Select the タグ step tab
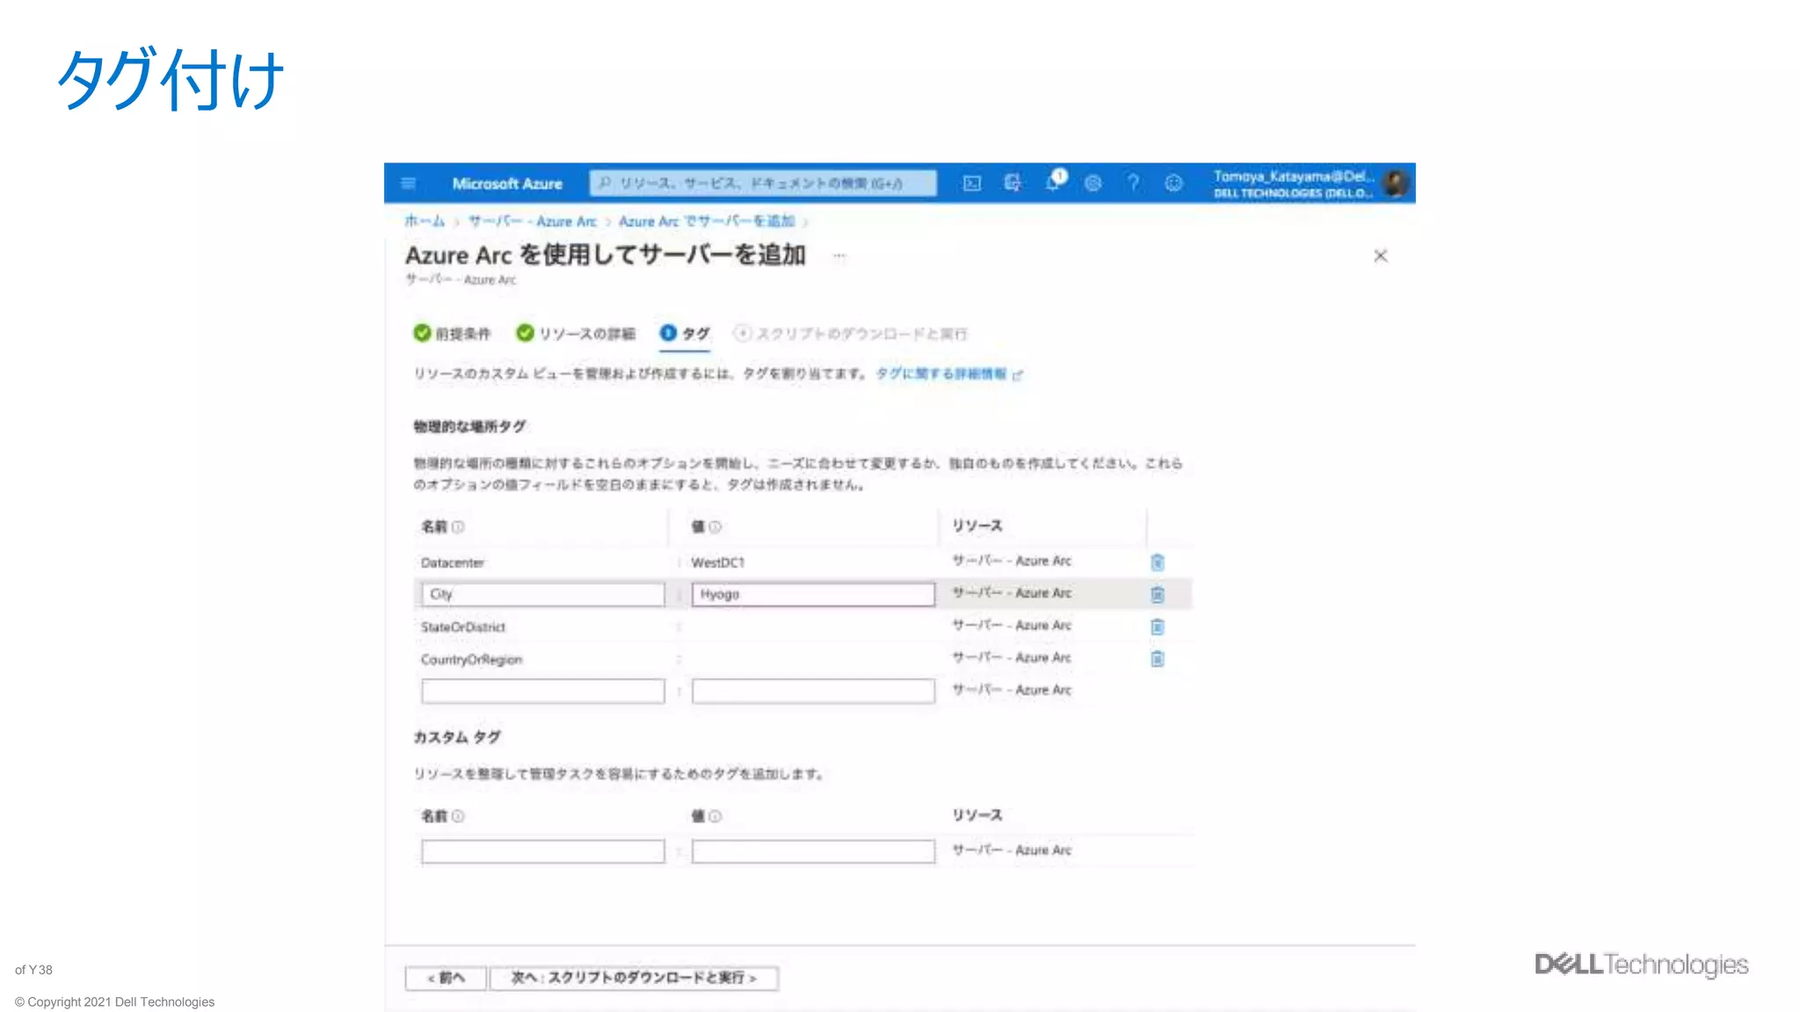Image resolution: width=1800 pixels, height=1012 pixels. point(684,333)
